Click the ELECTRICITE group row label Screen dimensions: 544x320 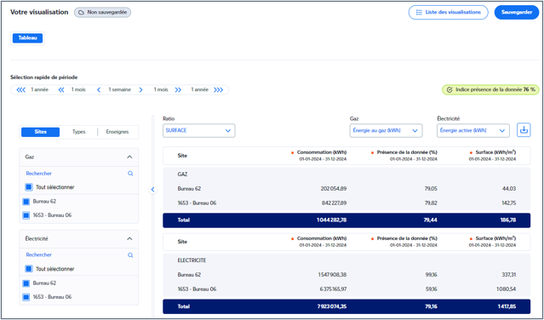192,260
